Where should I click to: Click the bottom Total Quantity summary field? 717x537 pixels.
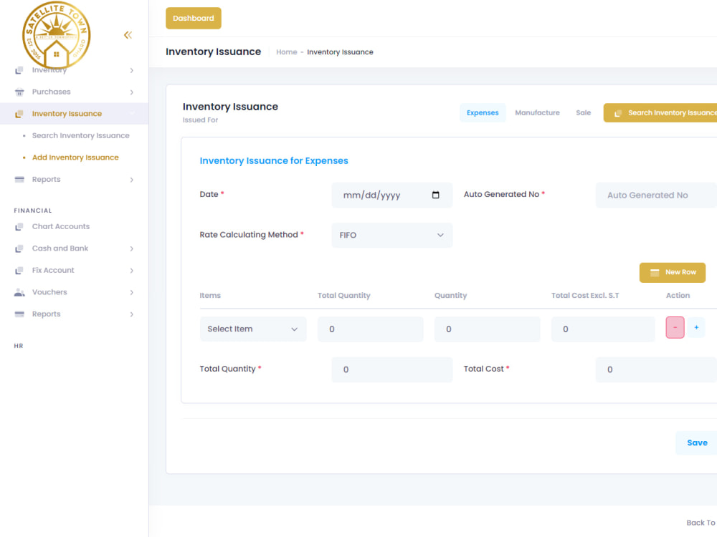392,369
